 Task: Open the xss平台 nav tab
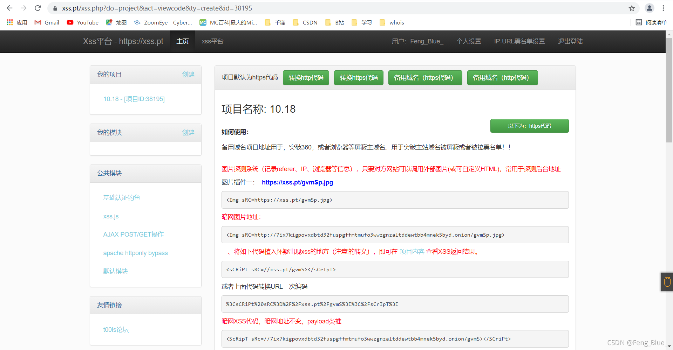pos(212,41)
